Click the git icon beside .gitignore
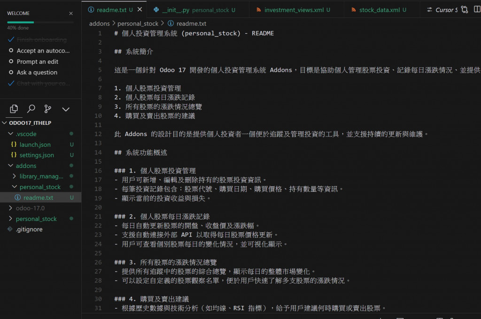This screenshot has width=481, height=319. click(10, 229)
